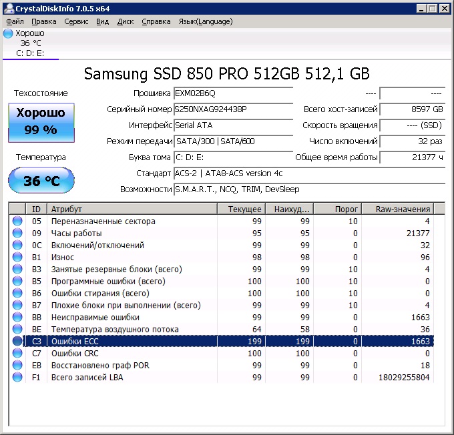The width and height of the screenshot is (454, 435).
Task: Click the status orb for attribute B5
Action: click(x=17, y=281)
